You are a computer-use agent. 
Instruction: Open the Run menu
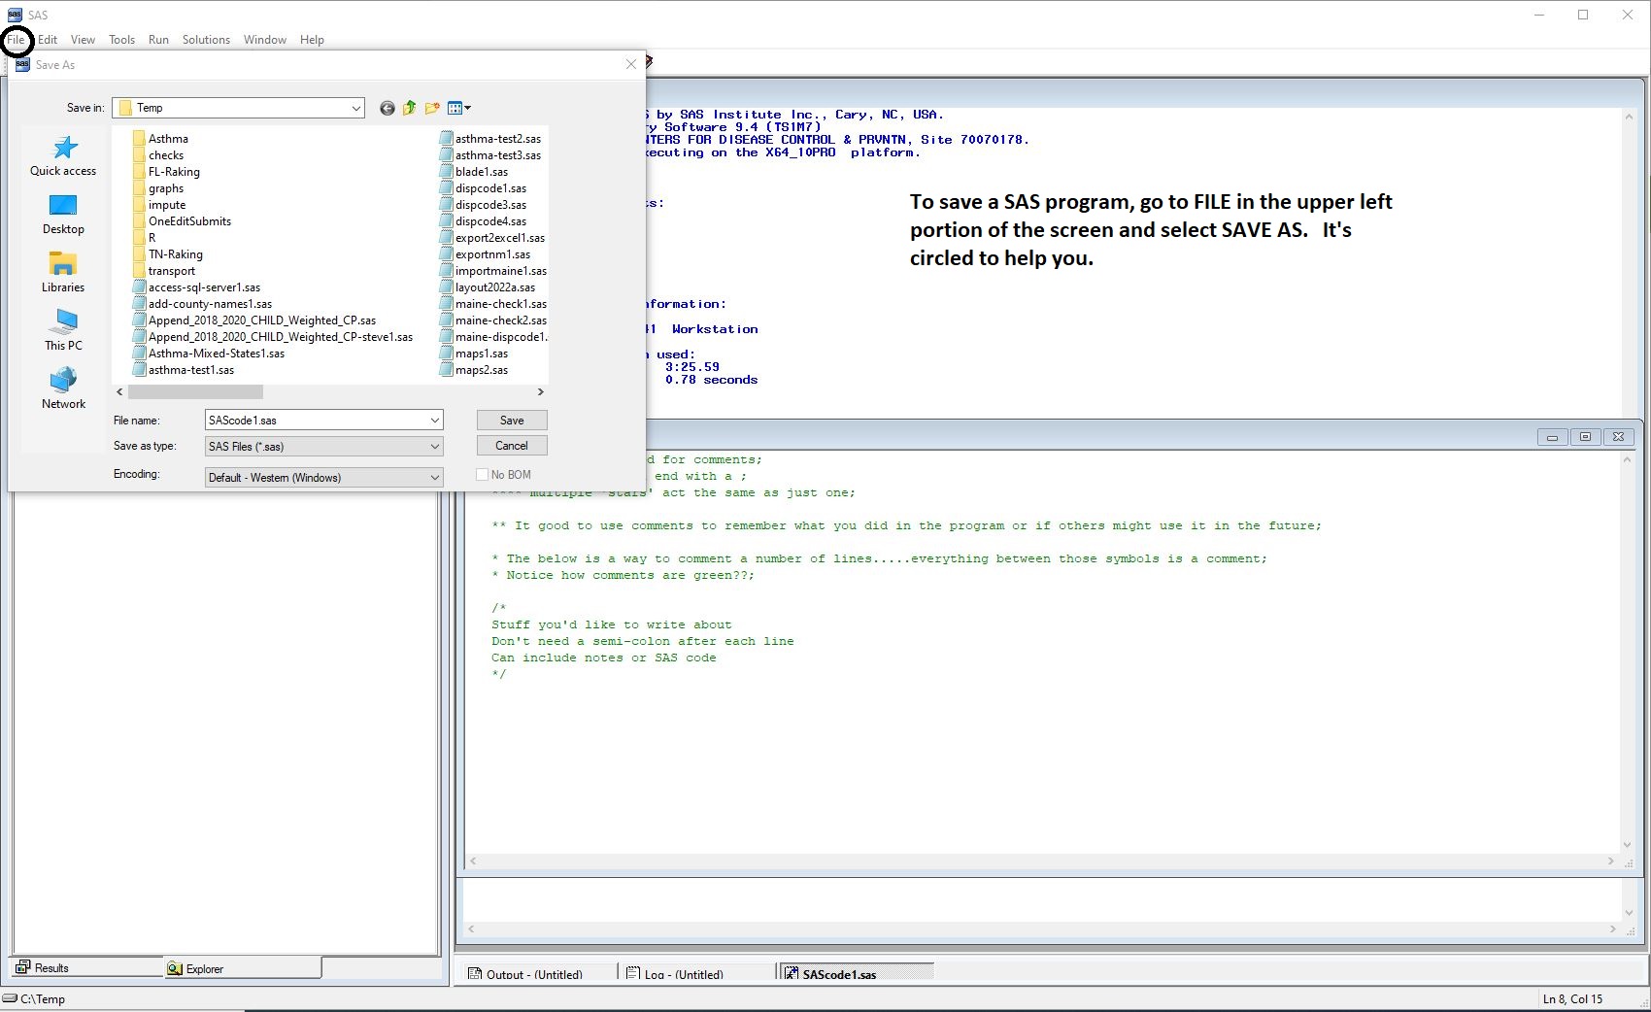pyautogui.click(x=158, y=40)
